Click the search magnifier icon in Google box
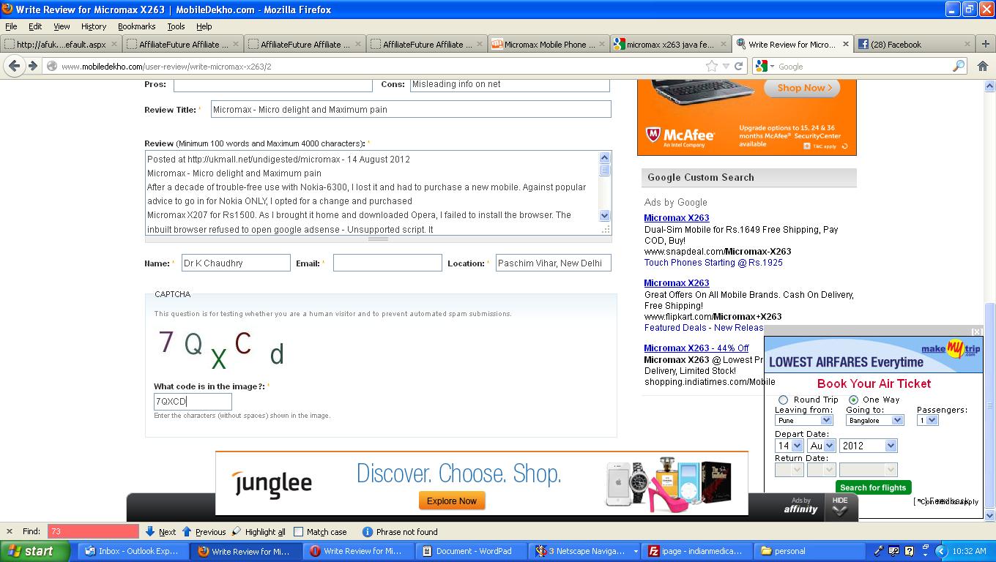 point(958,66)
